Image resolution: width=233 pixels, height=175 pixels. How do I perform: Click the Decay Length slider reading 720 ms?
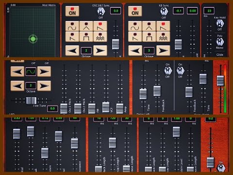tap(113, 142)
